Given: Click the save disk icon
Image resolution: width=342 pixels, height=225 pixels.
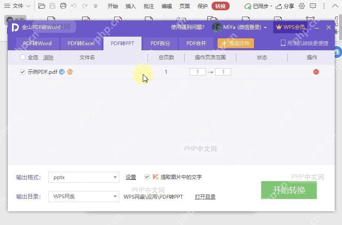Looking at the screenshot, I should tap(52, 6).
